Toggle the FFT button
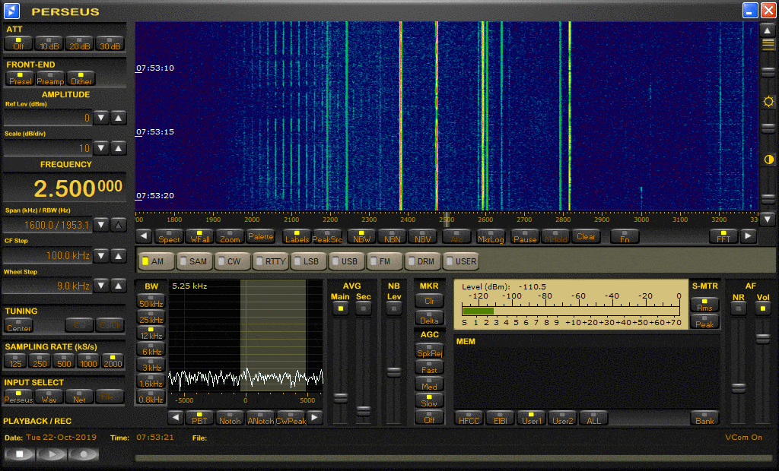This screenshot has height=471, width=779. tap(723, 236)
